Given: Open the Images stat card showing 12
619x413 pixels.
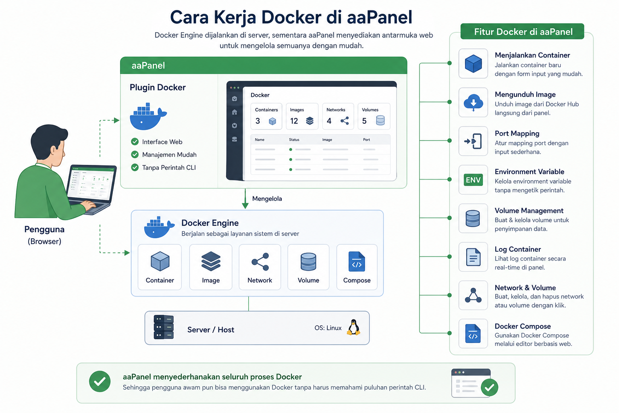Looking at the screenshot, I should coord(302,116).
